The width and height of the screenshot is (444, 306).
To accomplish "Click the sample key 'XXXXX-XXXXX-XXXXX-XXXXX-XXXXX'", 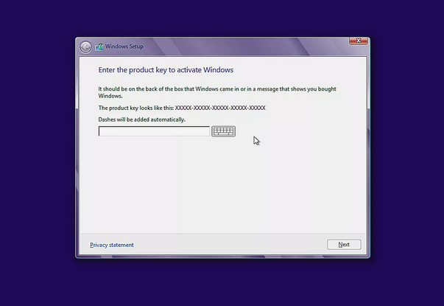I will pos(220,108).
